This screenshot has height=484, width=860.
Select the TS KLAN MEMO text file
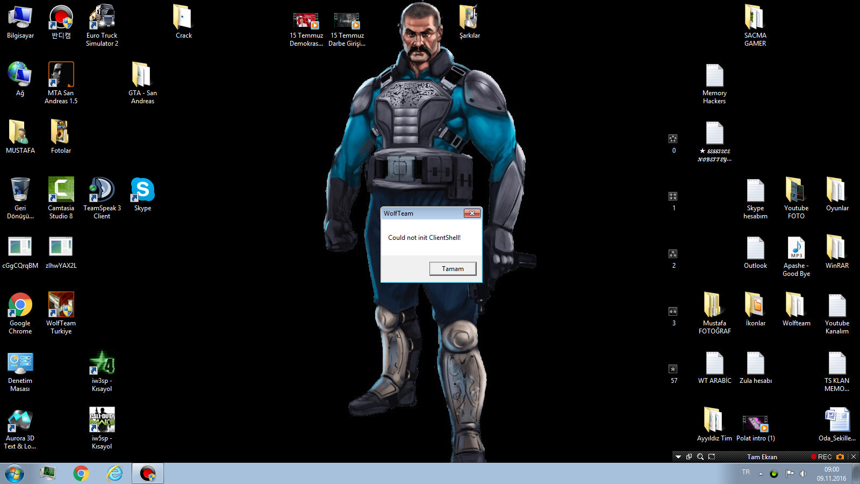point(837,371)
